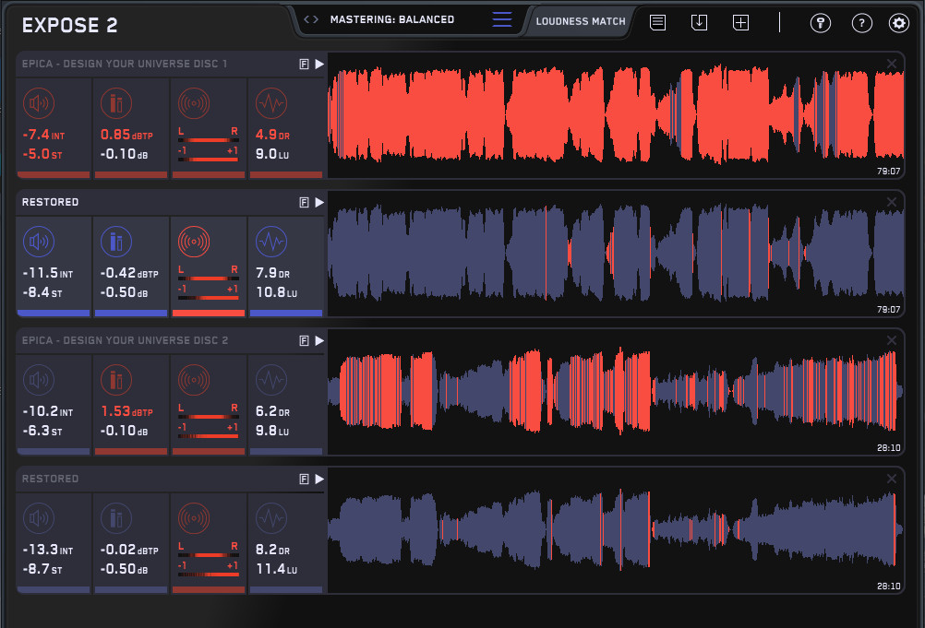Click the 10.8 LU loudness range value
This screenshot has height=628, width=925.
point(277,292)
